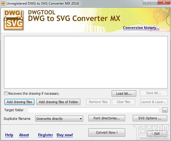This screenshot has height=141, width=171.
Task: Click Add drawing files button
Action: tap(19, 102)
